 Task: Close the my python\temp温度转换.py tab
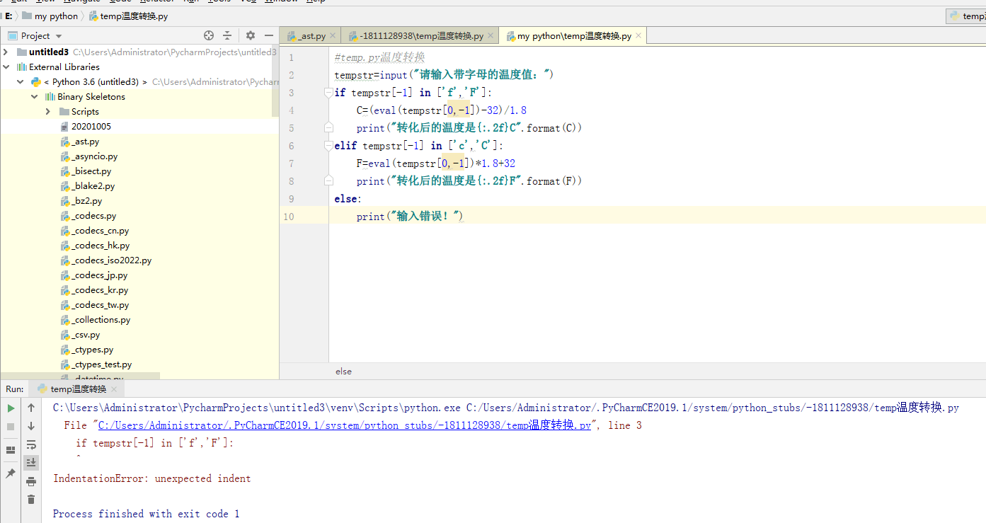click(638, 35)
